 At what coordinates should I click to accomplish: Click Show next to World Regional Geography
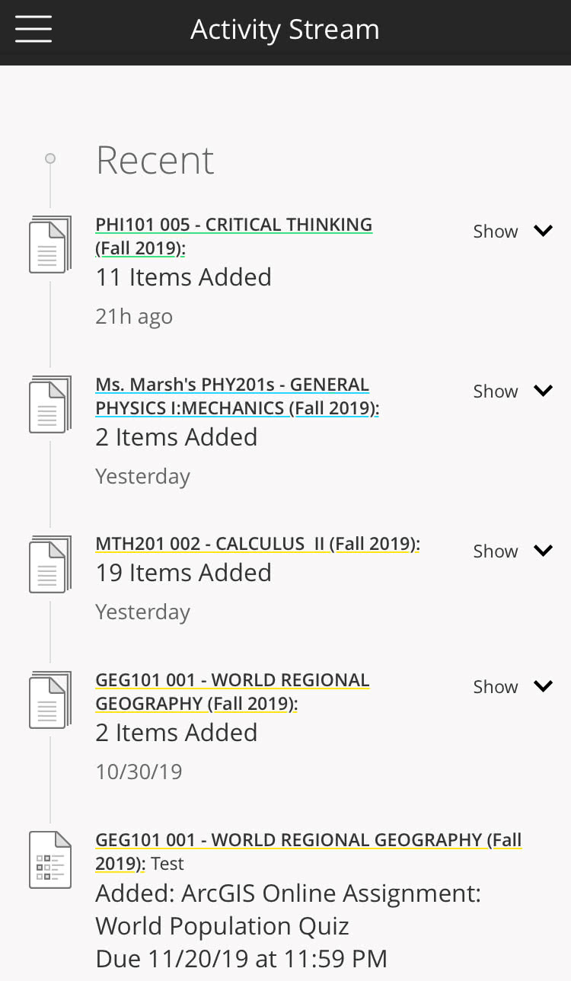(496, 687)
